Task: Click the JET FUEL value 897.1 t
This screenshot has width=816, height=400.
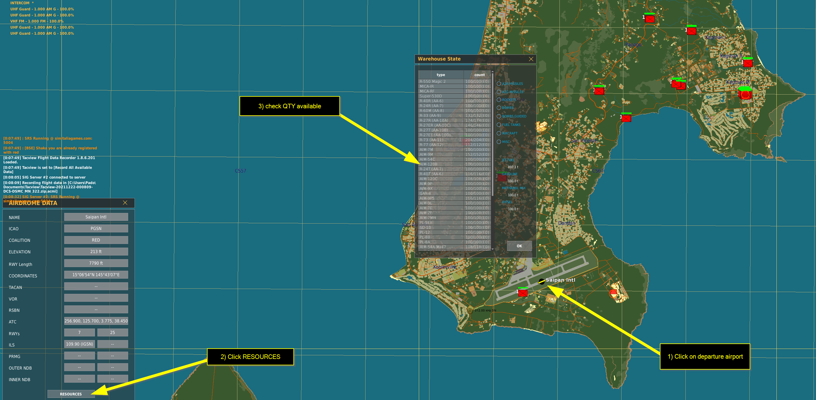Action: (513, 167)
